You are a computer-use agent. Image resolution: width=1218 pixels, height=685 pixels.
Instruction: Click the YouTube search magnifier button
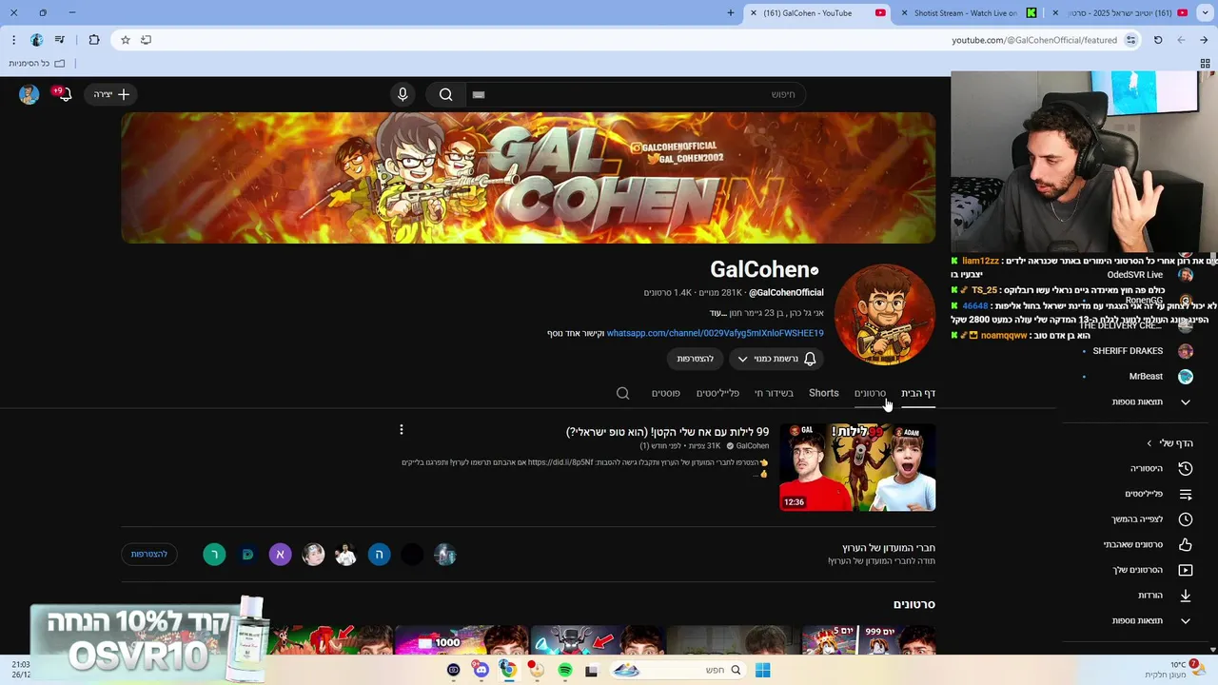coord(445,94)
